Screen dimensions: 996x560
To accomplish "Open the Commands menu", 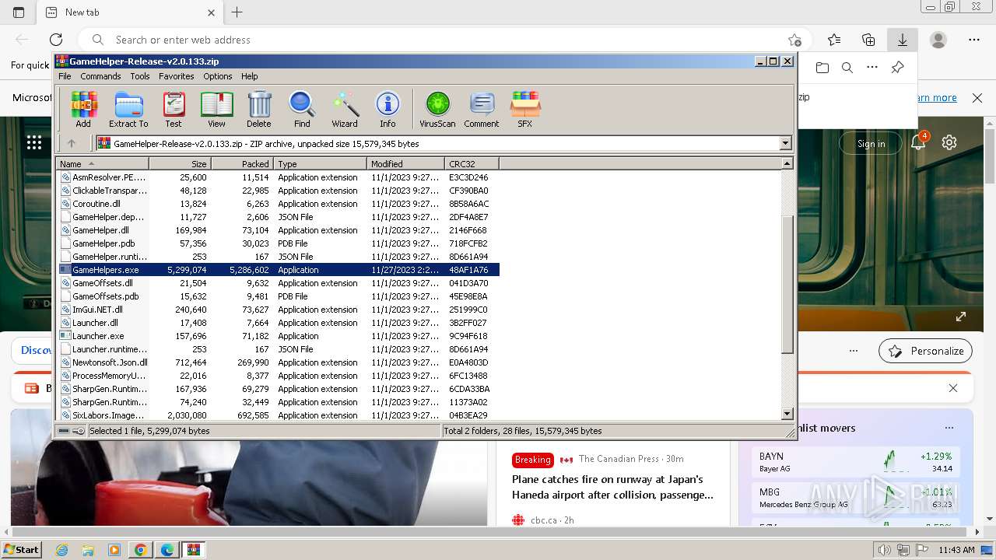I will [100, 76].
